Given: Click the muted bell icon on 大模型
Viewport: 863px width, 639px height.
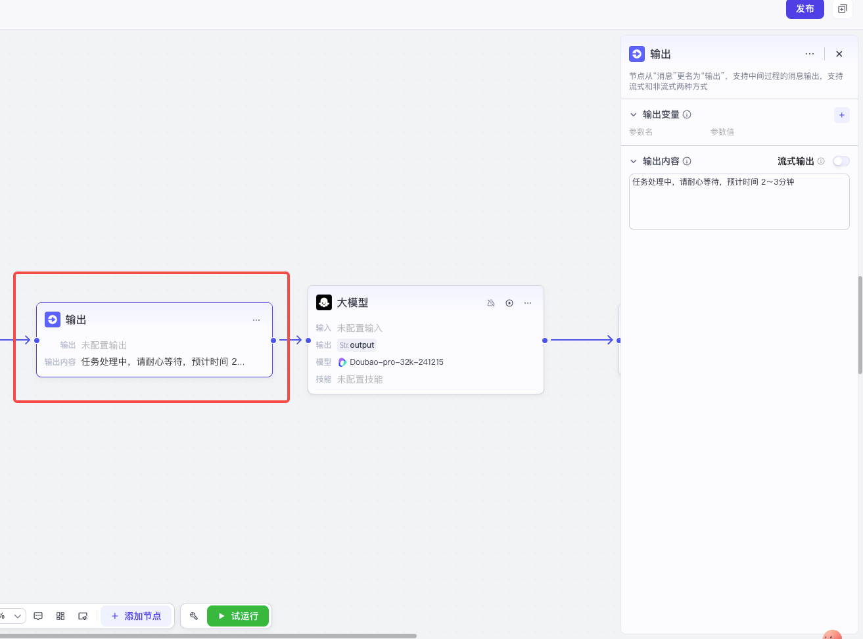Looking at the screenshot, I should coord(491,303).
